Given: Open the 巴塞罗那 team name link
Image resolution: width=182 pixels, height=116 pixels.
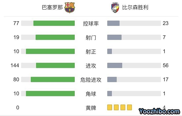Looking at the screenshot, I should 52,7.
